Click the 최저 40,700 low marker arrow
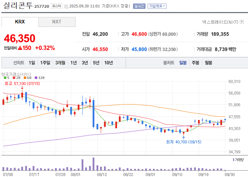 183,138
